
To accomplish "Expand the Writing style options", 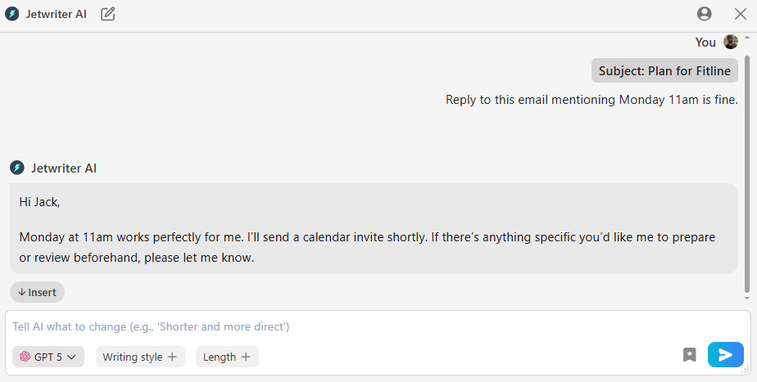I will (x=140, y=357).
